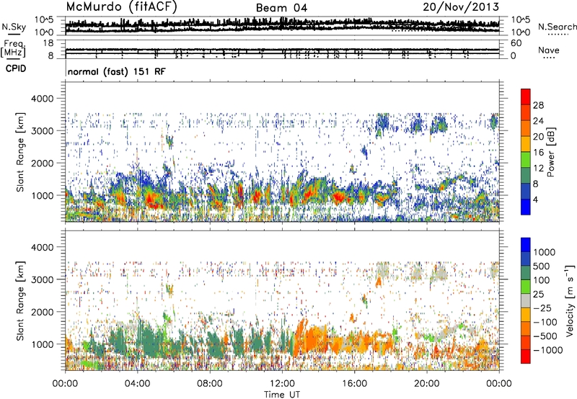Select the text normal (fast) 151 RF
Viewport: 577px width, 399px height.
117,71
